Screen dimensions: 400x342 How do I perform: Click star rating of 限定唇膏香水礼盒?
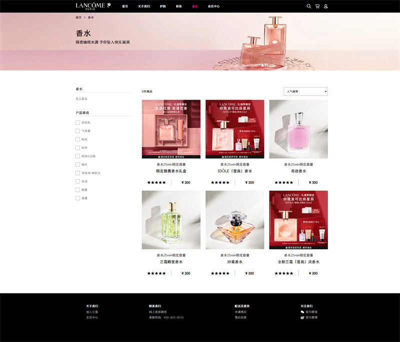[156, 182]
